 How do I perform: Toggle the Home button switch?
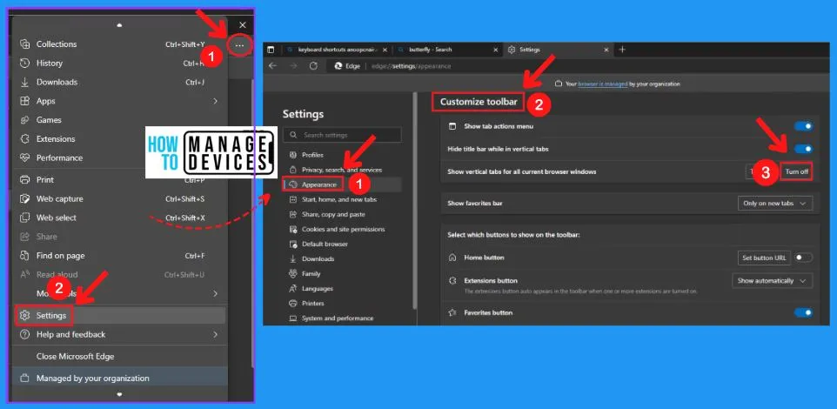click(803, 258)
